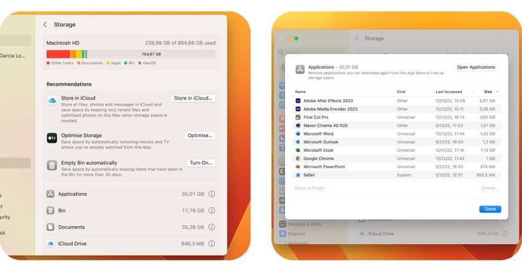This screenshot has width=522, height=273.
Task: Click the Macintosh HD heading
Action: point(63,43)
